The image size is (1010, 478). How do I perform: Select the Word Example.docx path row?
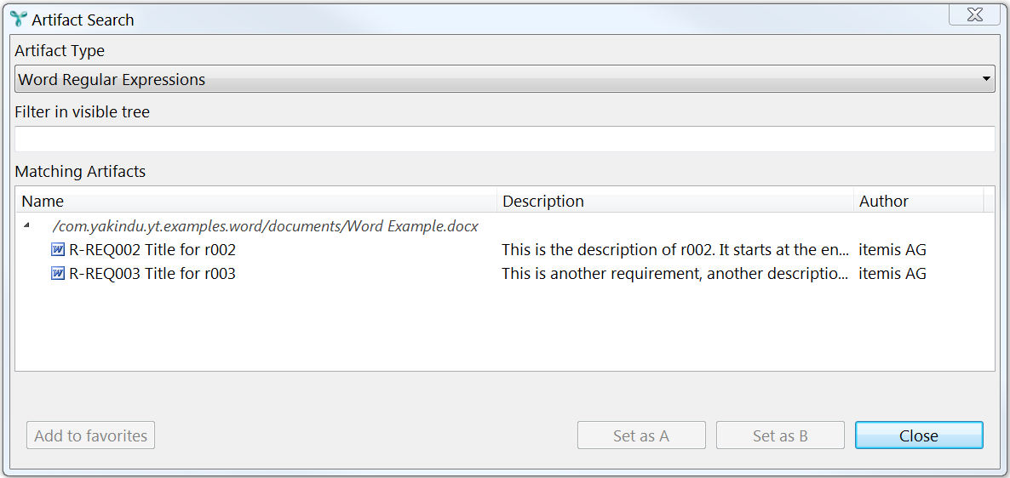point(266,226)
